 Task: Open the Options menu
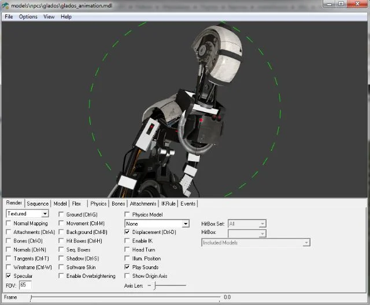28,17
